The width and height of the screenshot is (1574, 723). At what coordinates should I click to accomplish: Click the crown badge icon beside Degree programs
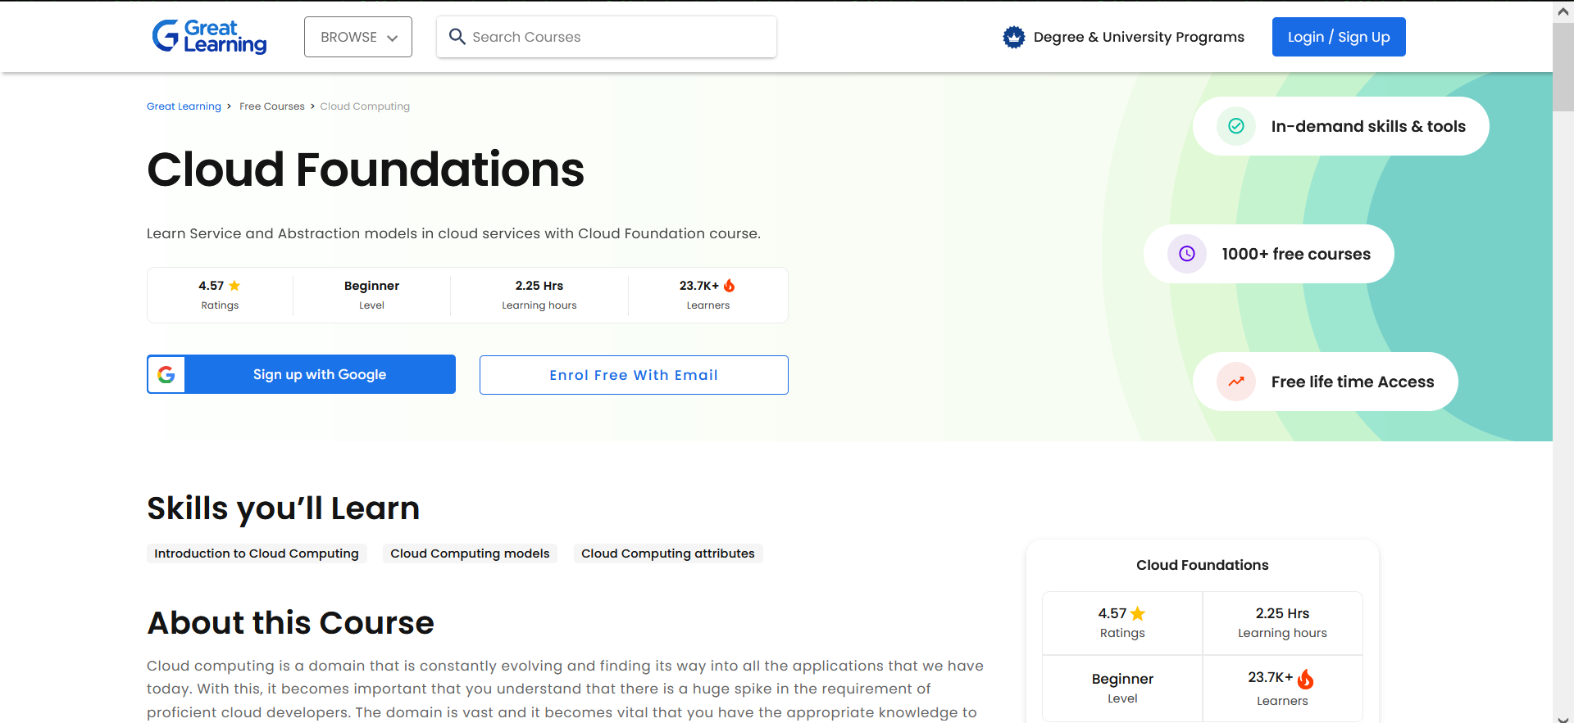[x=1014, y=37]
